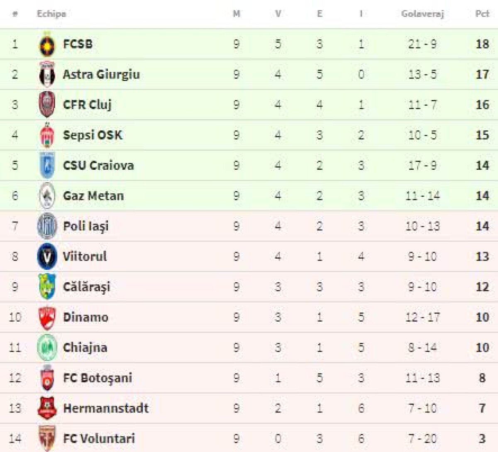The image size is (498, 452).
Task: Select the Dinamo red badge
Action: pos(47,318)
